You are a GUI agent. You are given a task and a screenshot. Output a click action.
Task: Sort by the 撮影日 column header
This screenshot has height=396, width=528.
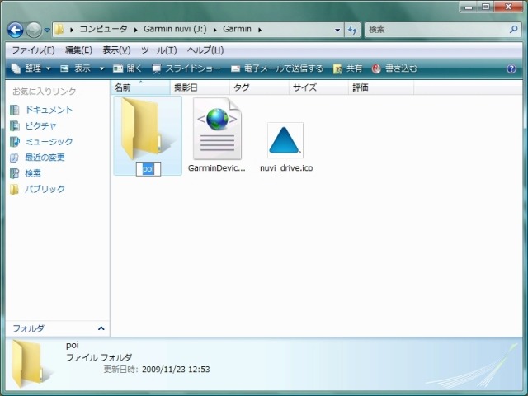(200, 87)
